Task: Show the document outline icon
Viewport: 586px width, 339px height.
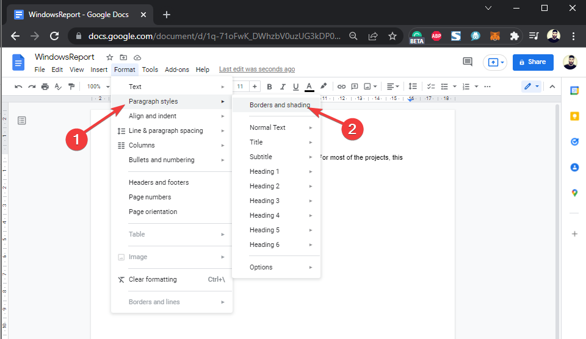Action: click(22, 121)
